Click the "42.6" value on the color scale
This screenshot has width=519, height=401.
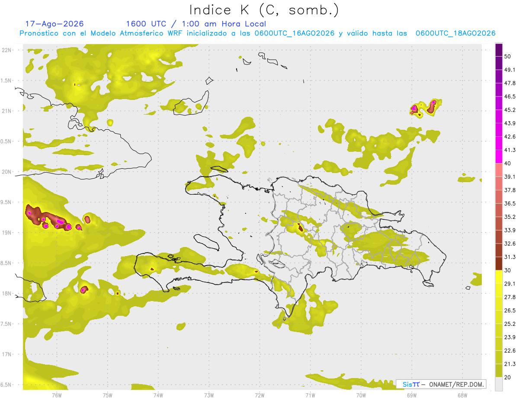click(x=510, y=137)
